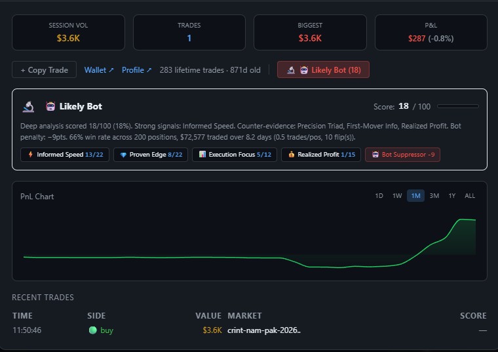Click the money bag icon on Realized Profit

[291, 155]
